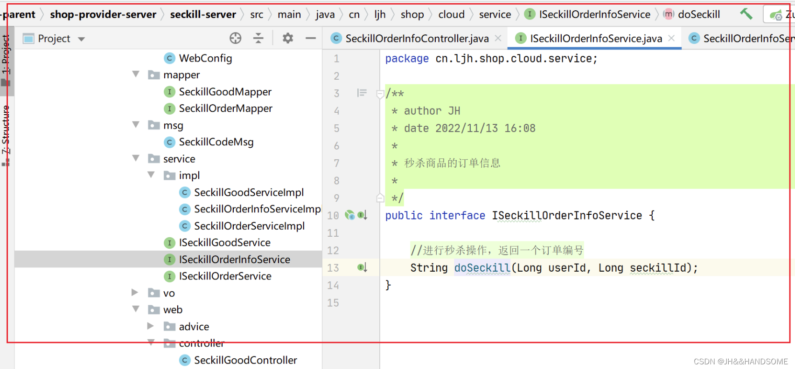This screenshot has height=369, width=795.
Task: Collapse the Javadoc comment fold marker at line 3
Action: click(x=380, y=94)
